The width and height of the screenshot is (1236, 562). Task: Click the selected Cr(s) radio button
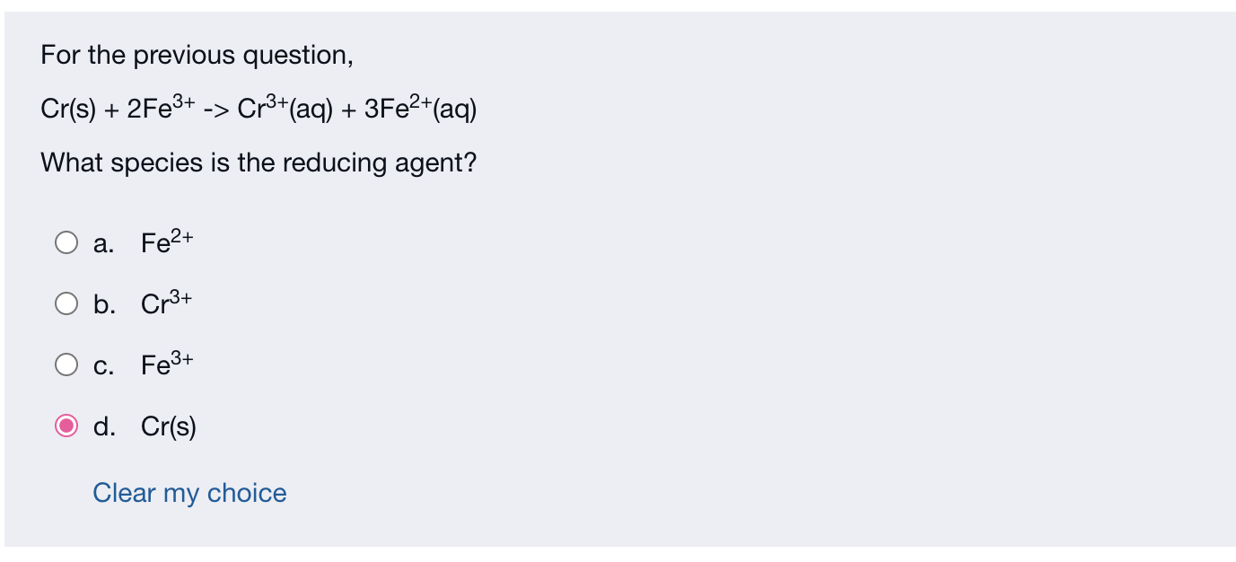66,426
